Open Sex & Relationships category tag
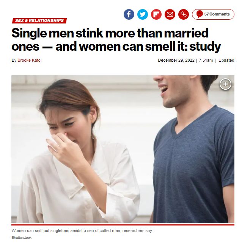 coord(39,20)
